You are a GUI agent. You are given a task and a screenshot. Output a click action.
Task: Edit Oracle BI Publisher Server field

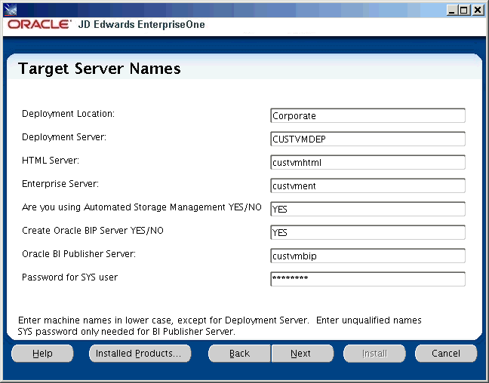tap(368, 256)
